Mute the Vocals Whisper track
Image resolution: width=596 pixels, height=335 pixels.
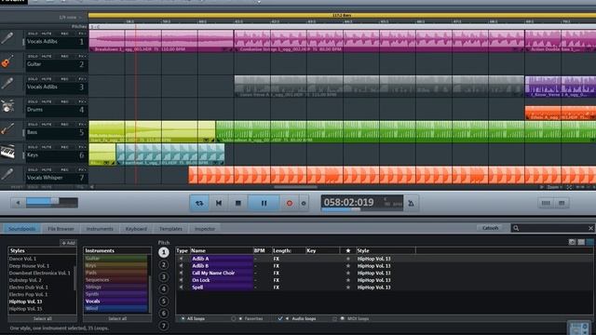tap(47, 169)
